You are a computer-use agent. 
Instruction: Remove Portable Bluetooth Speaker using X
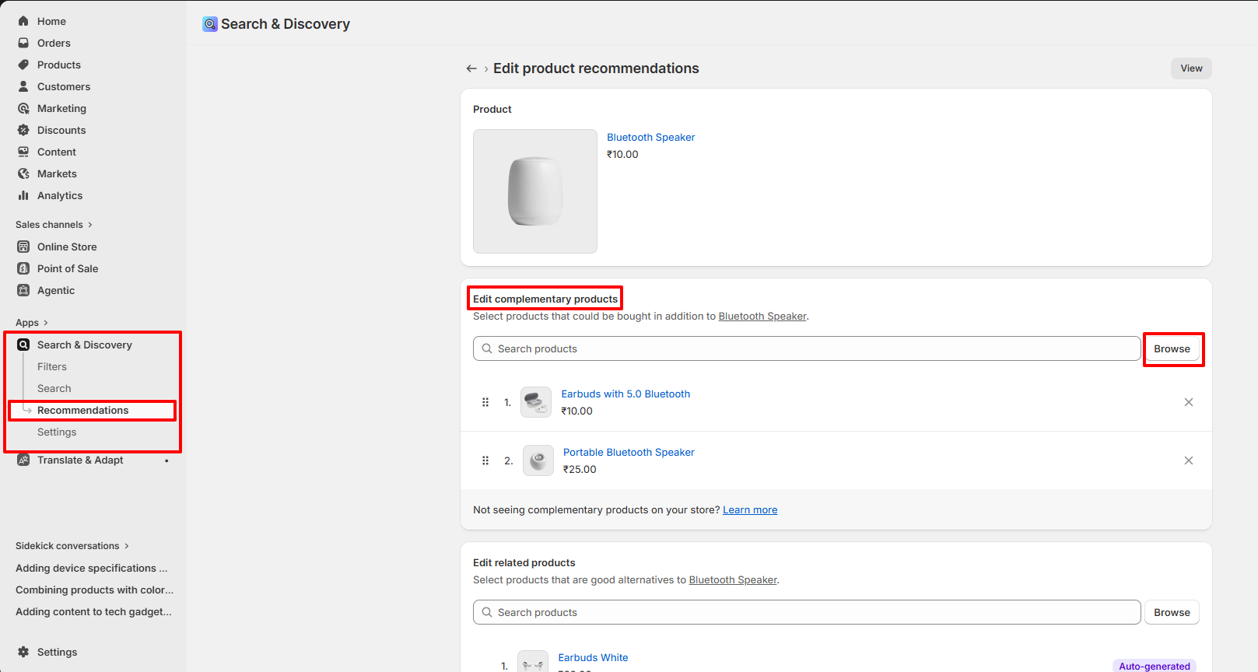pos(1189,460)
